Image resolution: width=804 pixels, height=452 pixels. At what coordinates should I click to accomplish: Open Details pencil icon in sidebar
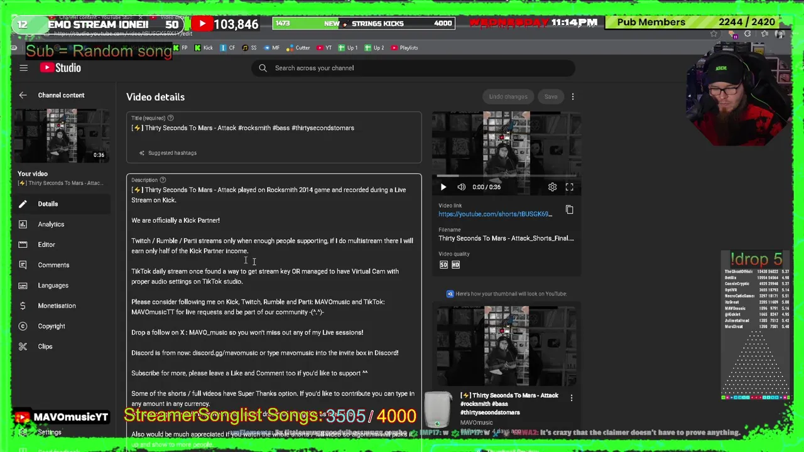(23, 204)
